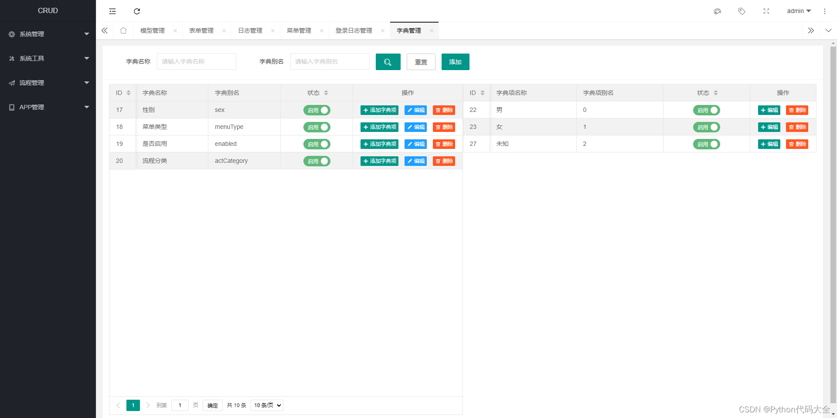Switch to the 表单管理 tab

click(x=201, y=30)
